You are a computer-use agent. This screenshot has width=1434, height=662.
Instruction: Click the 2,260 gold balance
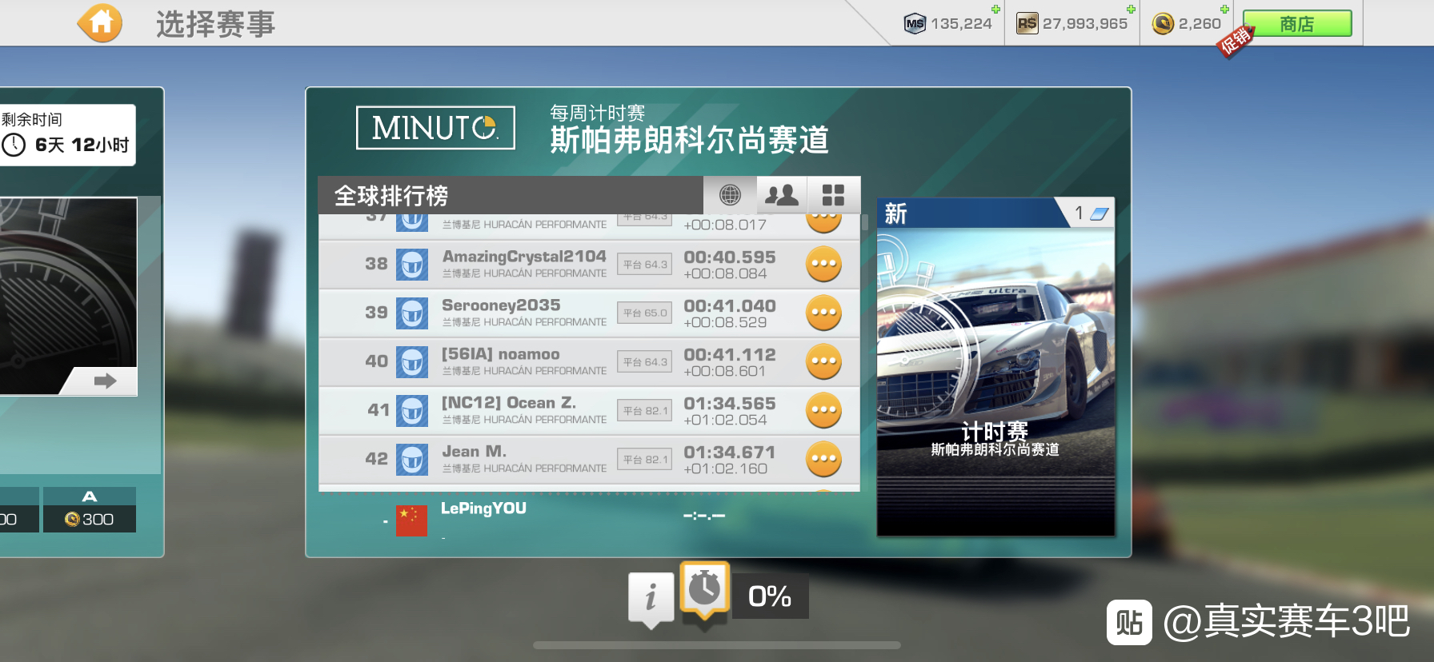tap(1187, 24)
